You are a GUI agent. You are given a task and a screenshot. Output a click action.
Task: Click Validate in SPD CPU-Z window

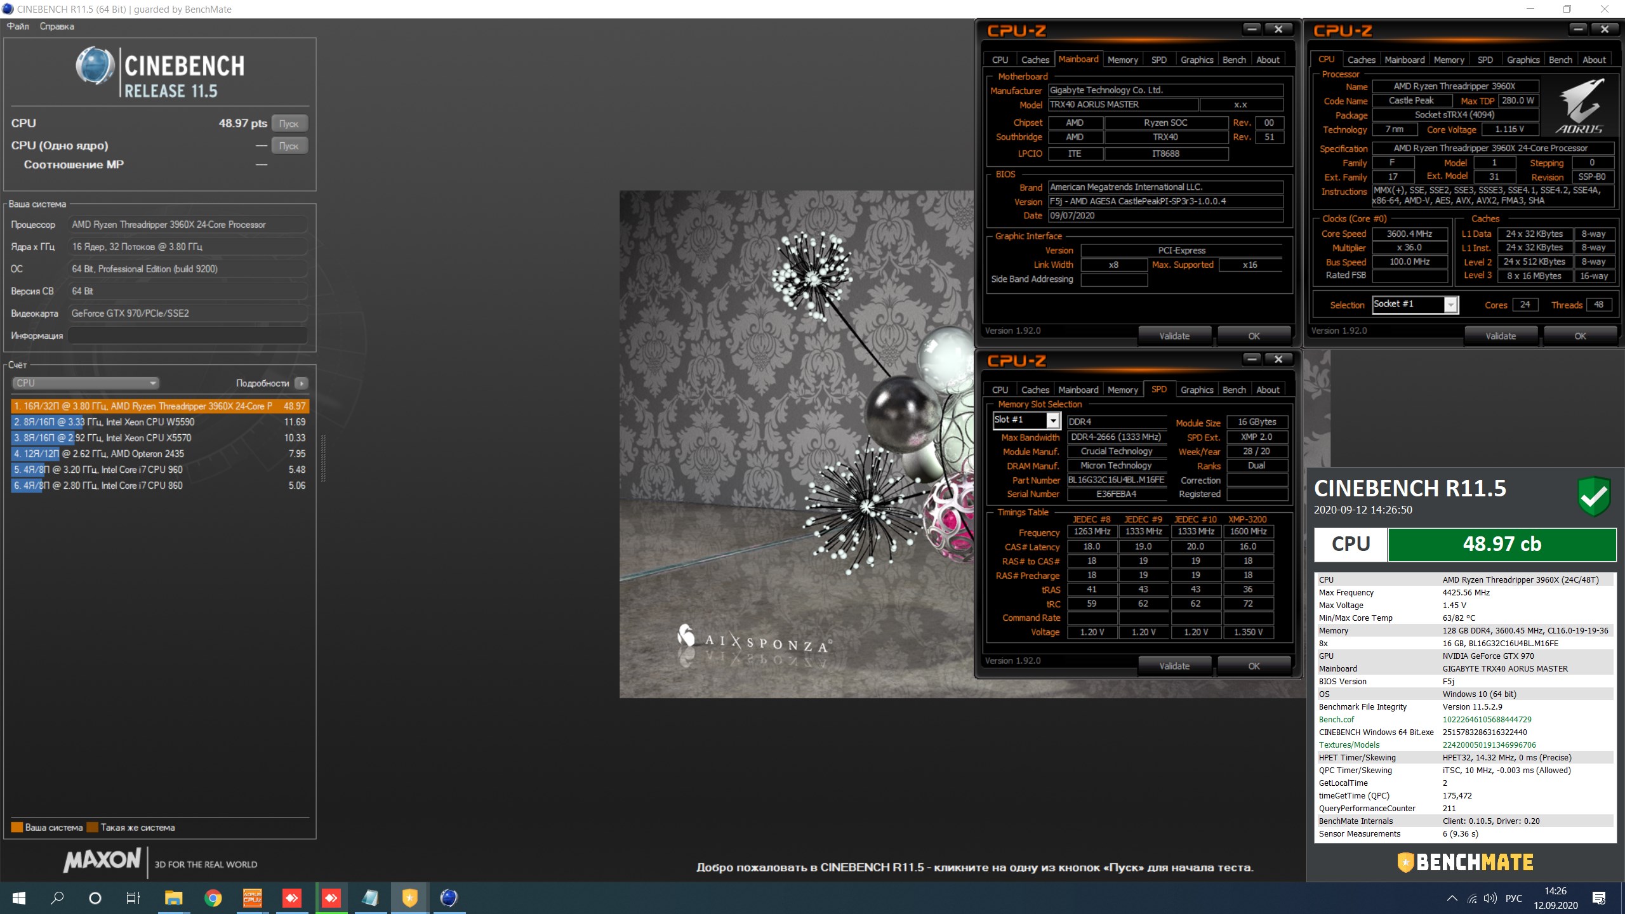click(x=1174, y=666)
